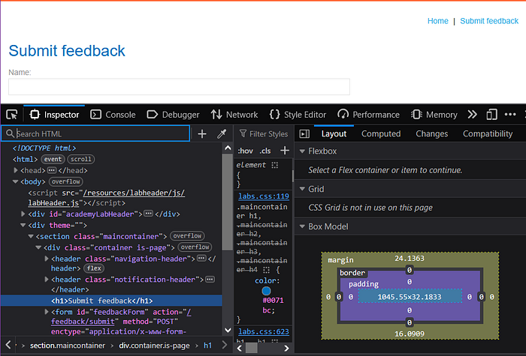
Task: Click the scroll badge on html
Action: pyautogui.click(x=81, y=159)
